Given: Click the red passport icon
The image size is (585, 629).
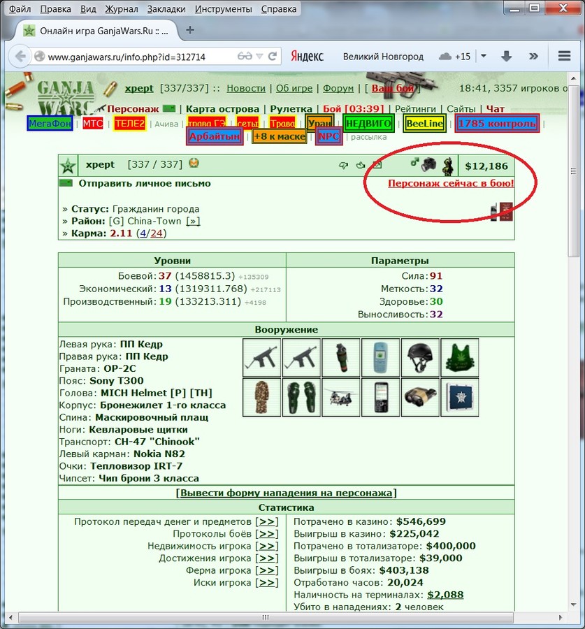Looking at the screenshot, I should click(x=506, y=211).
